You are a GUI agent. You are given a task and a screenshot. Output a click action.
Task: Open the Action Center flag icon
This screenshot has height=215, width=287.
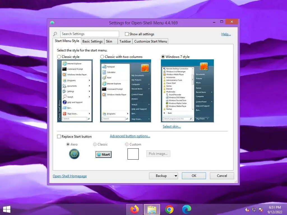point(261,210)
